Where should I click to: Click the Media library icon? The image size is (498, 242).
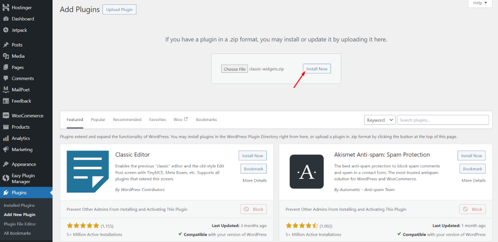6,56
